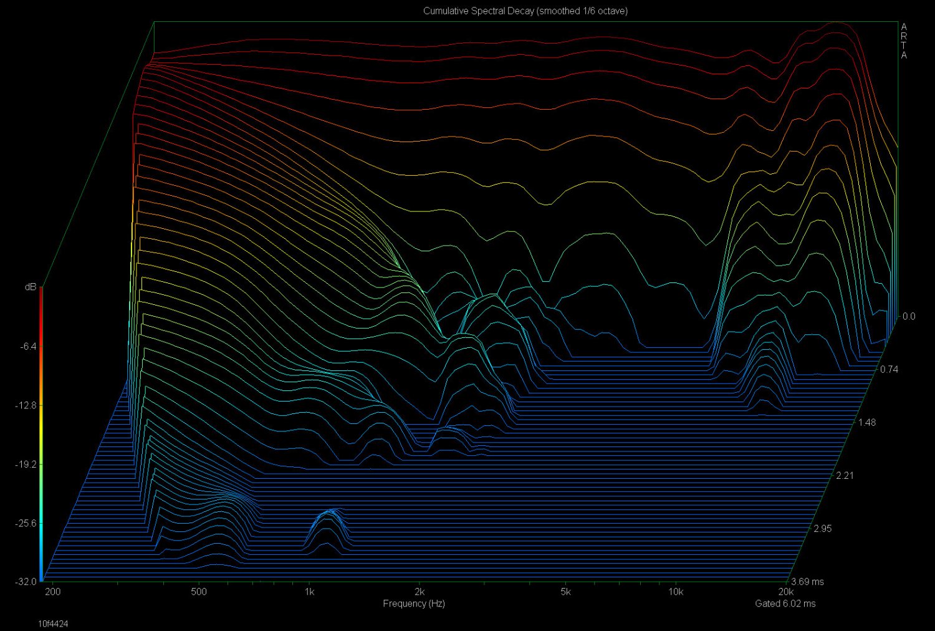Click the '0.74' time axis value
935x631 pixels.
pos(889,369)
